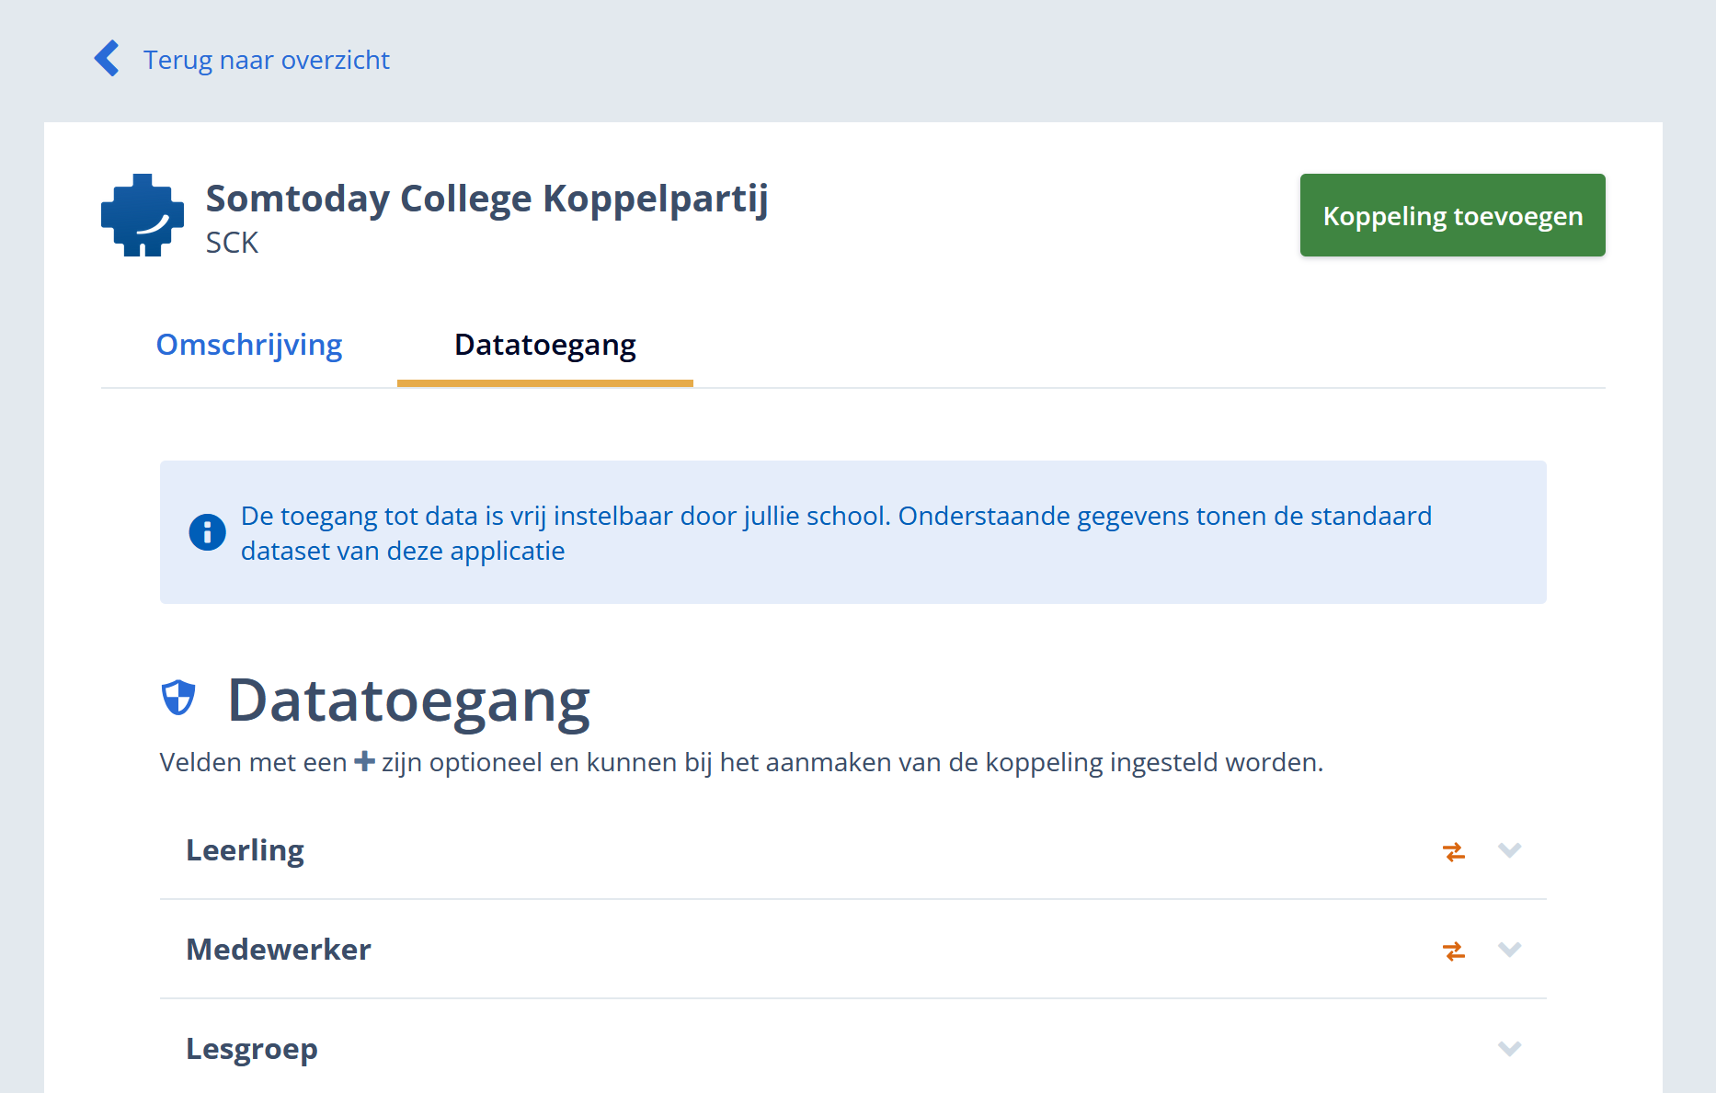Click the Leerling row label
This screenshot has height=1093, width=1716.
coord(245,850)
